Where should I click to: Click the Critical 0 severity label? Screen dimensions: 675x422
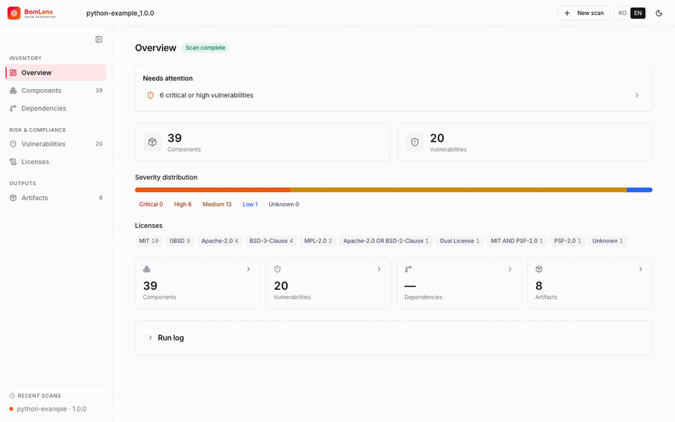coord(151,205)
